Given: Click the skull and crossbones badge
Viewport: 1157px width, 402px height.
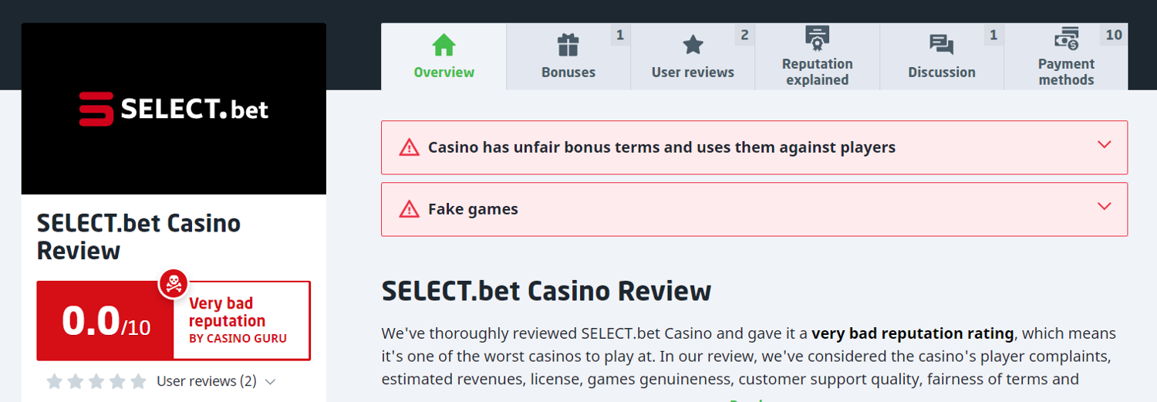Looking at the screenshot, I should 174,283.
